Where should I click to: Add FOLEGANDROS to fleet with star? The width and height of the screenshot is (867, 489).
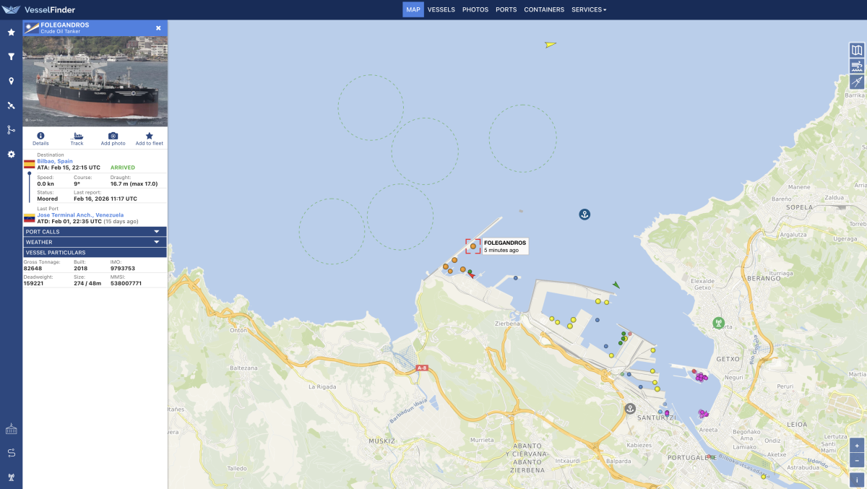[x=150, y=139]
